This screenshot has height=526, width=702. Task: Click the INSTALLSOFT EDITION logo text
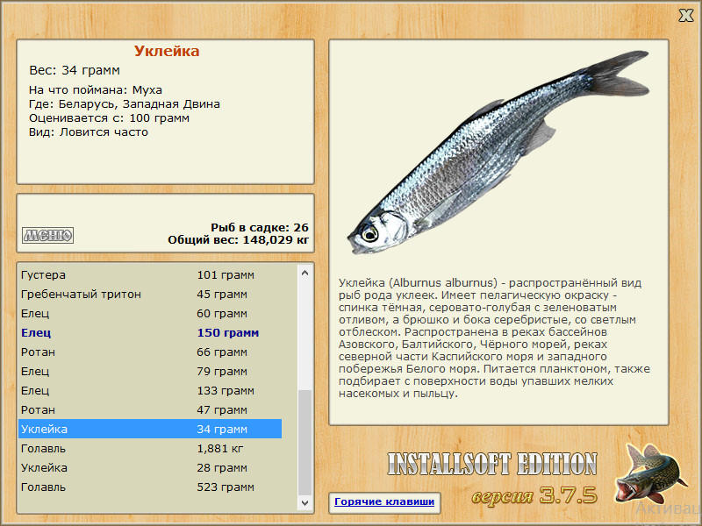(x=492, y=464)
